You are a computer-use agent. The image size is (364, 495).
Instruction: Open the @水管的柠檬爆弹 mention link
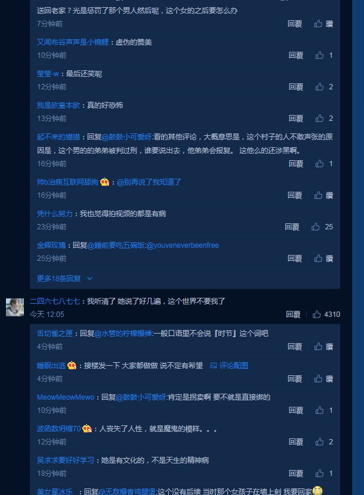coord(124,334)
